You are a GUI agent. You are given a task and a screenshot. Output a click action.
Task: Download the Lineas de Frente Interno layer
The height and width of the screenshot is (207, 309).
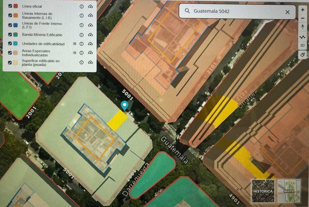(x=90, y=25)
